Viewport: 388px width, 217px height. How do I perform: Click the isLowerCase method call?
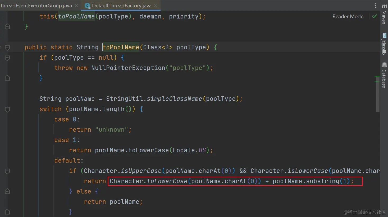(x=308, y=171)
